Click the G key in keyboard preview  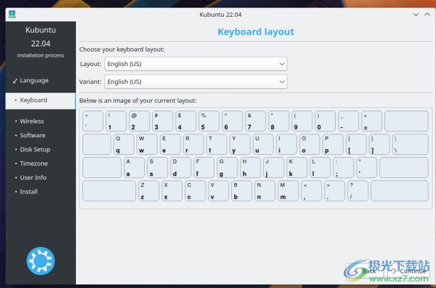pyautogui.click(x=227, y=167)
